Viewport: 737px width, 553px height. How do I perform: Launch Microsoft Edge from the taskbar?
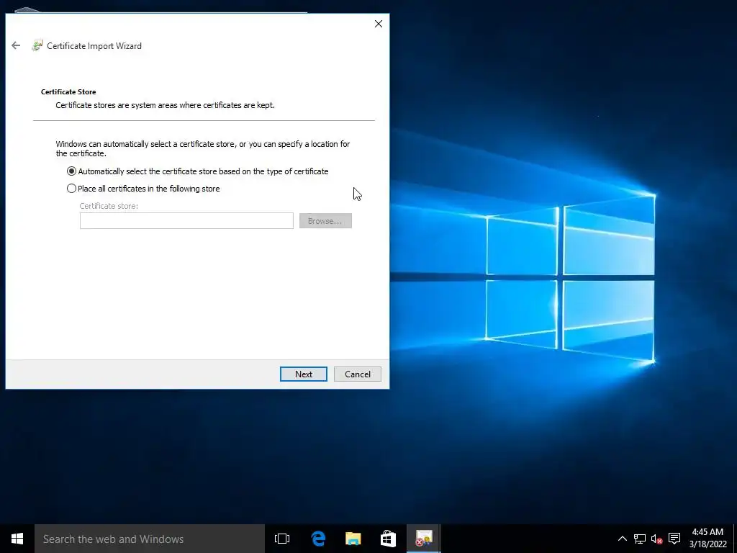[x=318, y=539]
